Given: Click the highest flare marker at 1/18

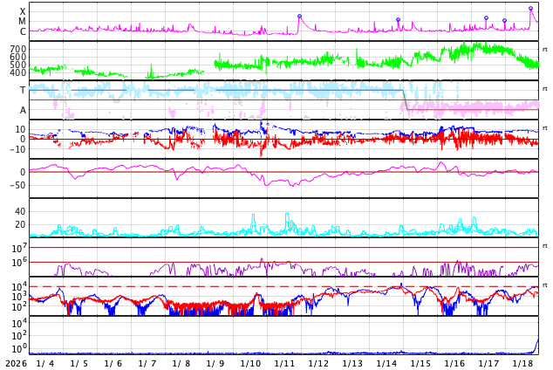Looking at the screenshot, I should 530,9.
